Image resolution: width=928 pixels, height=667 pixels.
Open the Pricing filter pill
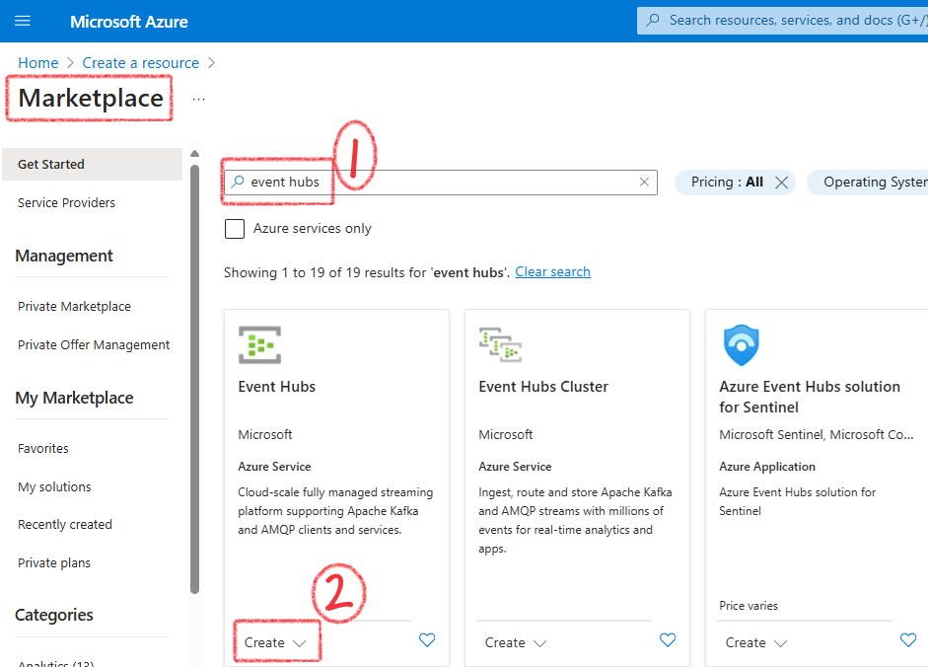(x=727, y=183)
